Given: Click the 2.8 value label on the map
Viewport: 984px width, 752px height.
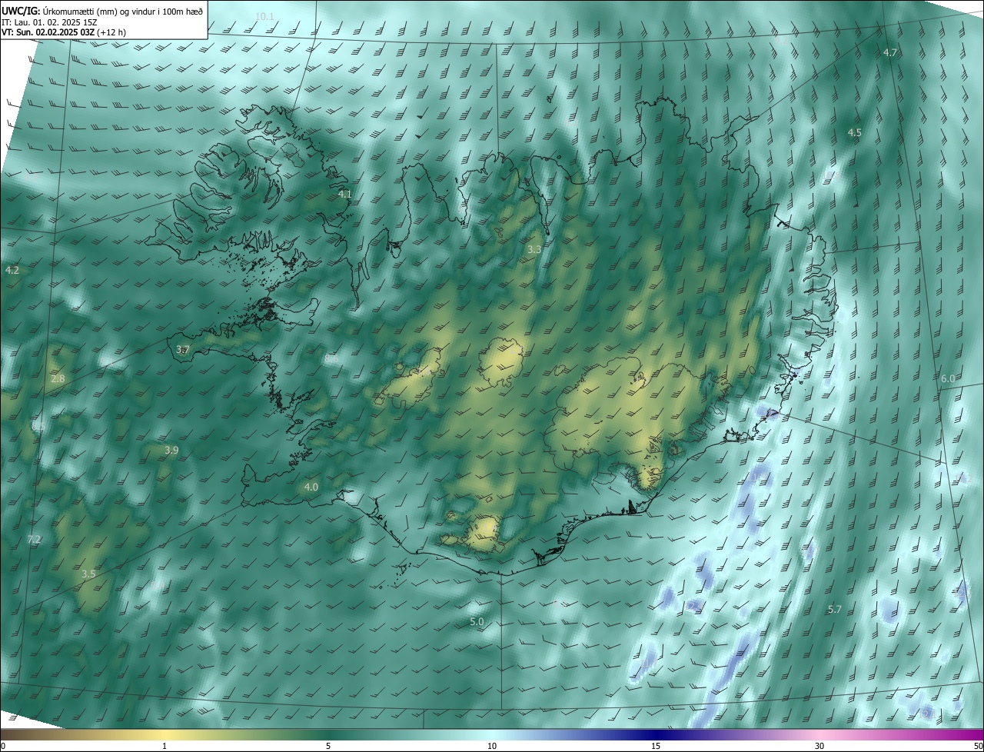Looking at the screenshot, I should tap(58, 379).
